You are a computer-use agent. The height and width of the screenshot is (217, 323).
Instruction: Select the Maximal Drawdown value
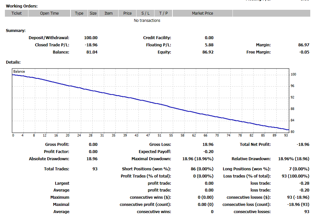tap(198, 159)
